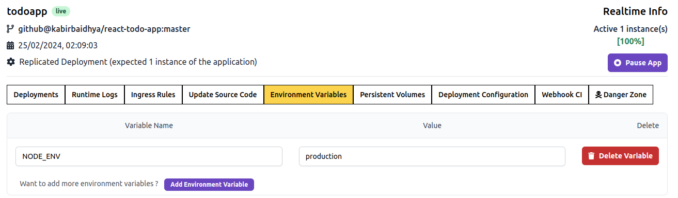
Task: Select the Environment Variables tab
Action: tap(309, 95)
